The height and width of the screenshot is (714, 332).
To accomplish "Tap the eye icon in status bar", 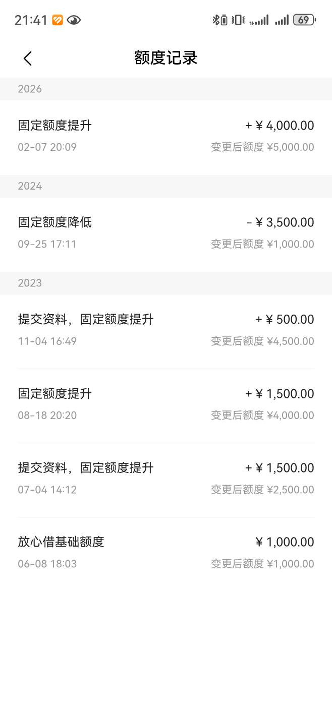I will [x=74, y=20].
